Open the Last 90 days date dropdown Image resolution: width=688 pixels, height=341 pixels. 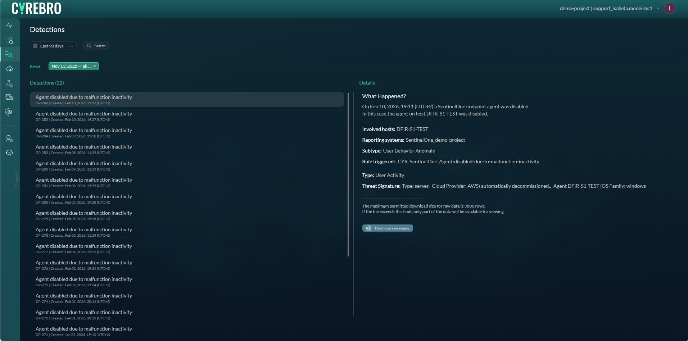coord(53,46)
